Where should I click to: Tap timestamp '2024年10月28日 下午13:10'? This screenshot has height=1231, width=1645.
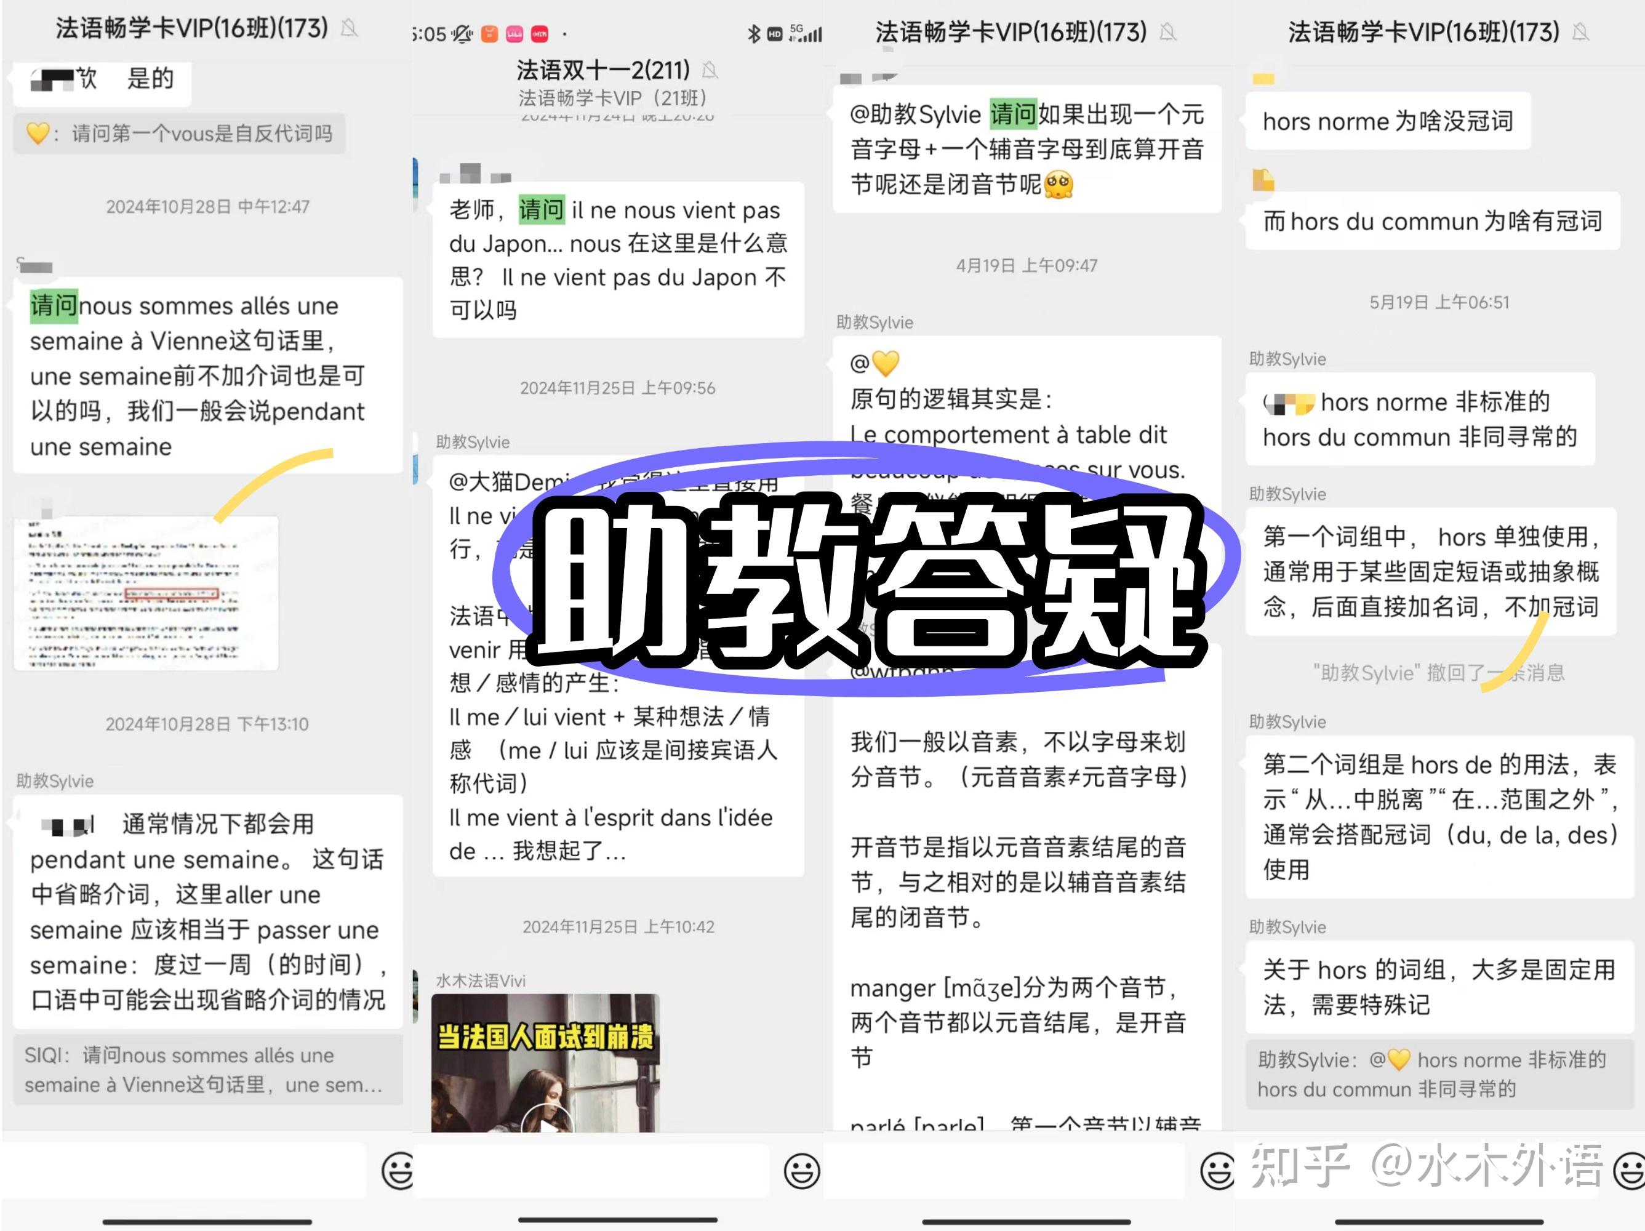[207, 724]
